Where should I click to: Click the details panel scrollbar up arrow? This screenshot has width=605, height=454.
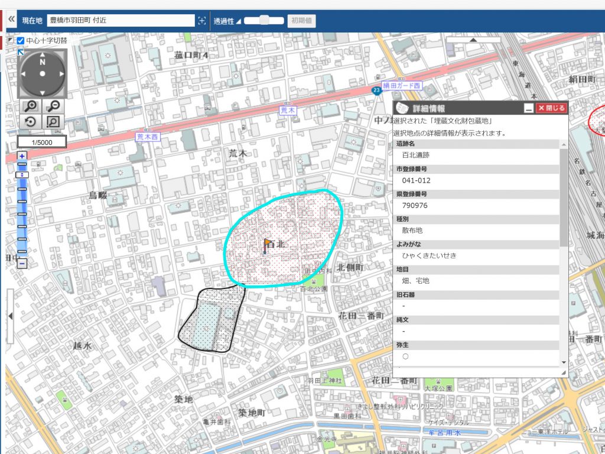tap(564, 144)
